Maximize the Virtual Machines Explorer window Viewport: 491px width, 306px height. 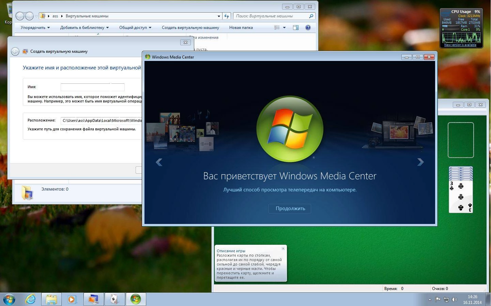298,6
